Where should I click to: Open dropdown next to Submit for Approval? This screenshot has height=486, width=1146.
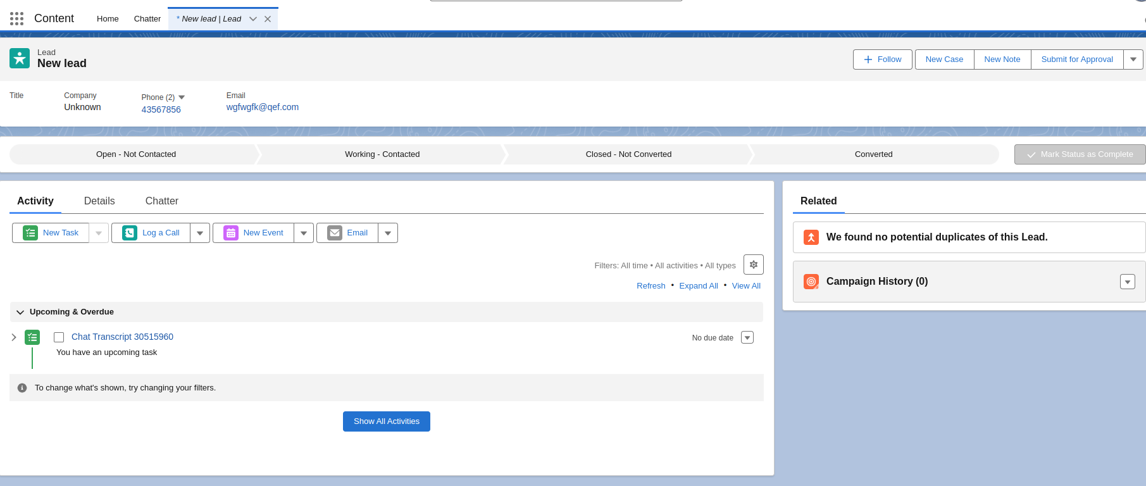pyautogui.click(x=1133, y=59)
